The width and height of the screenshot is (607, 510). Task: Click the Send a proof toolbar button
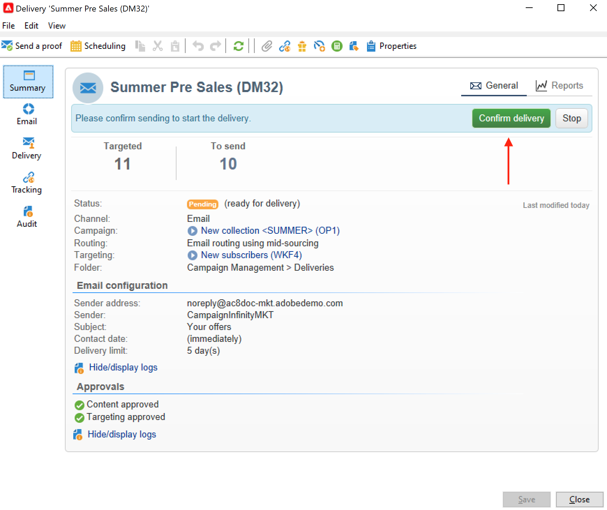click(32, 46)
